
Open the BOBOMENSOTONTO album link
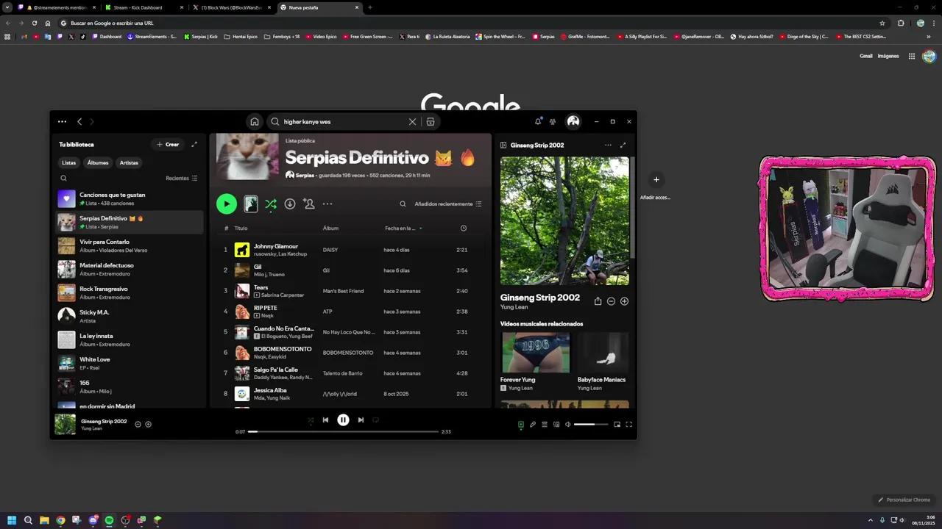348,353
